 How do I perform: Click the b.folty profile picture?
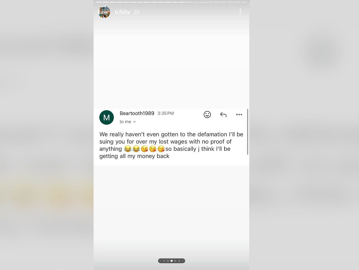tap(104, 12)
